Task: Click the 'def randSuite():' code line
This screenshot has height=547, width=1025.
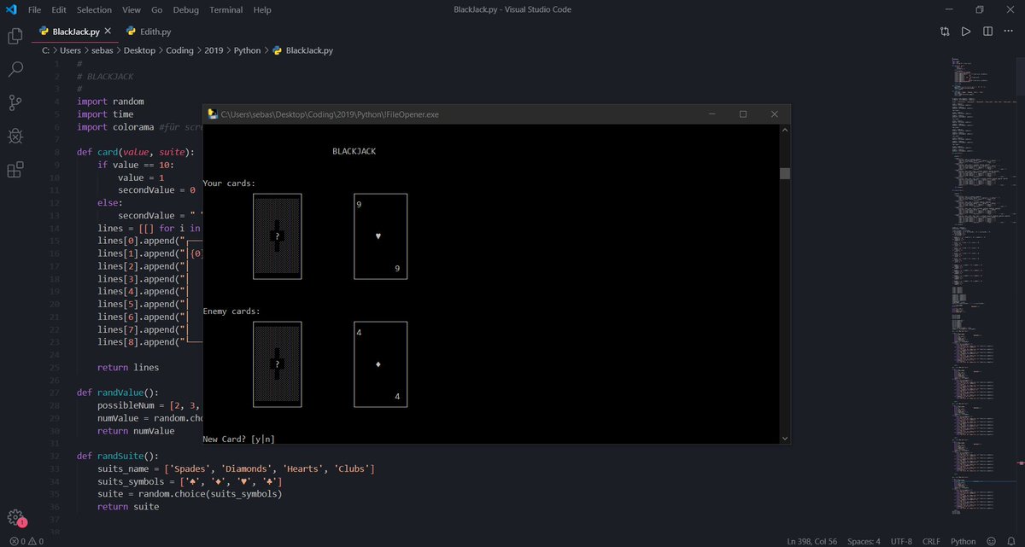Action: [118, 456]
